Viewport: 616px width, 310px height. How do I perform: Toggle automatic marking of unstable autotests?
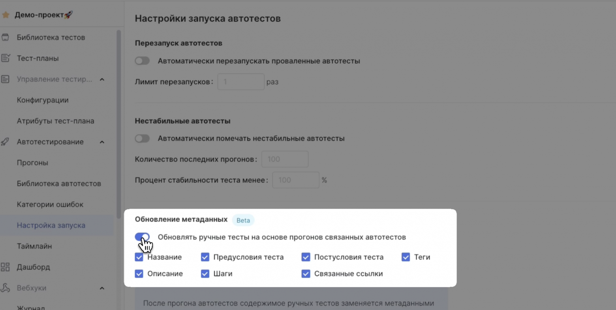click(142, 138)
